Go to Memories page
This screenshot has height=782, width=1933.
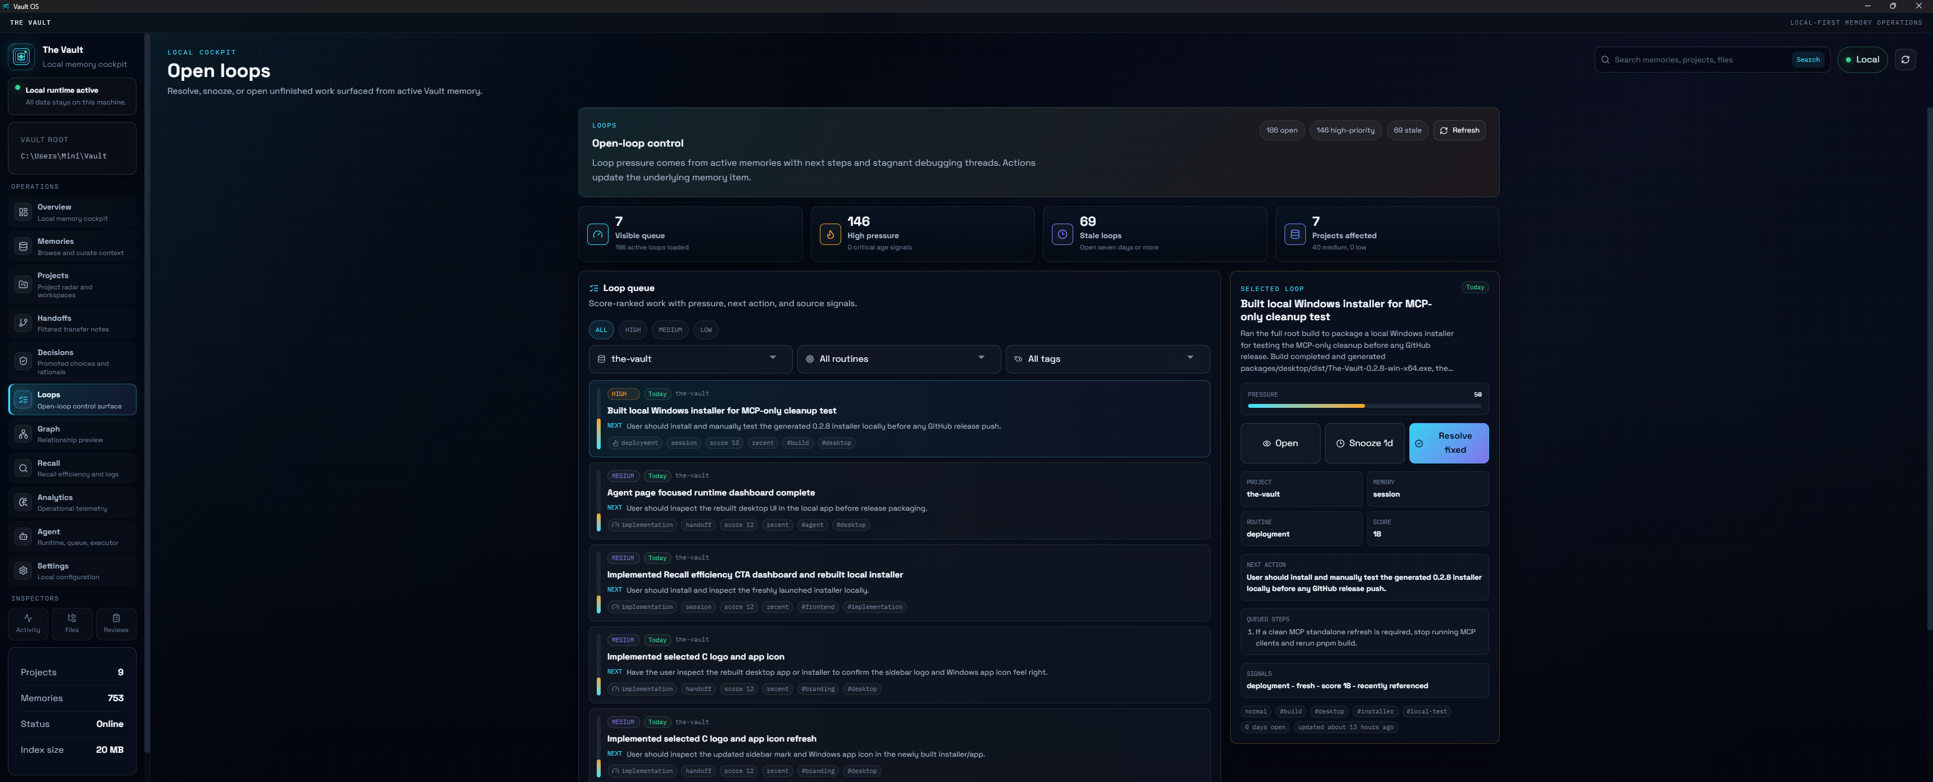coord(72,246)
